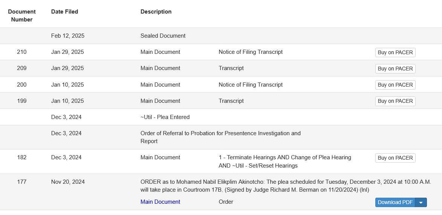Viewport: 442px width, 215px height.
Task: Open the Download PDF dropdown arrow
Action: tap(421, 202)
